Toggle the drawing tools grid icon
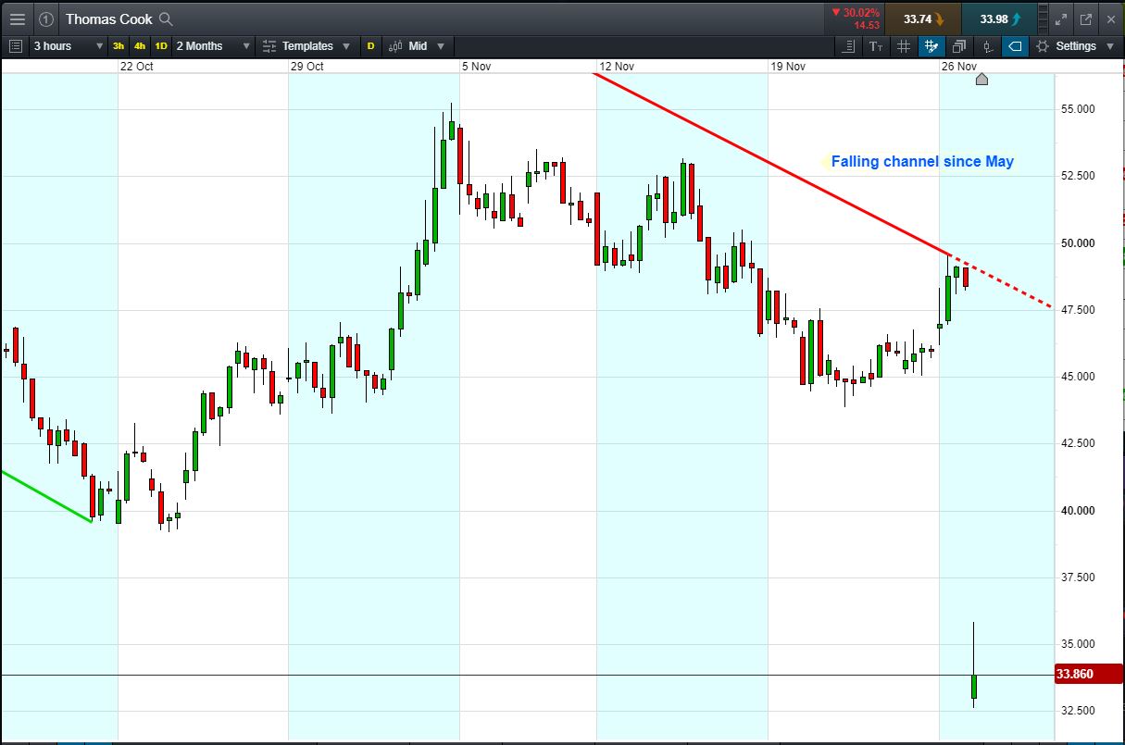1125x745 pixels. (x=931, y=45)
